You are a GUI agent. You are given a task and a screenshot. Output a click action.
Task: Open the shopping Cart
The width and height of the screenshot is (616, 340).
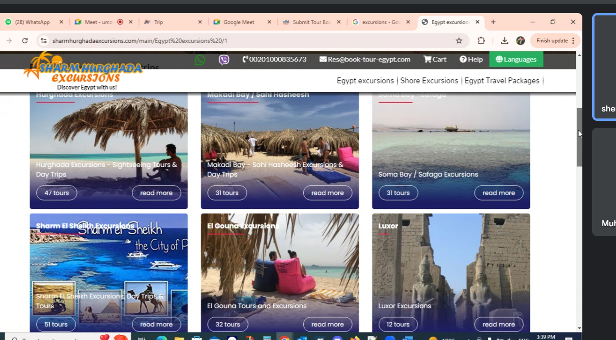tap(435, 59)
